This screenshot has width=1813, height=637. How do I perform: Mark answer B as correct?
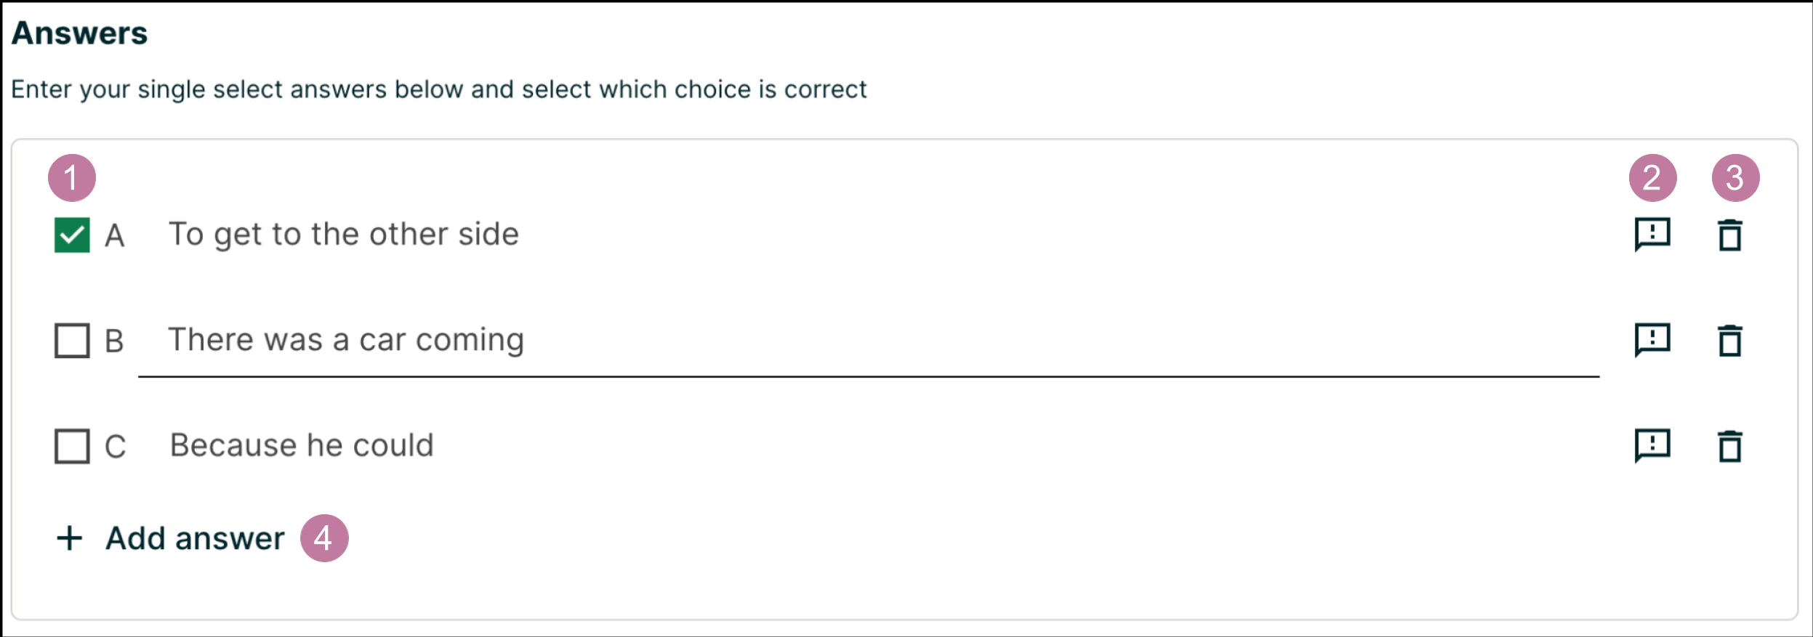tap(72, 341)
